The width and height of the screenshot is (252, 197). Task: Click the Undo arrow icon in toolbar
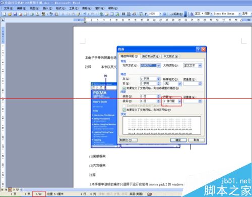[x=85, y=14]
